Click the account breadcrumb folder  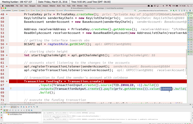(x=60, y=11)
